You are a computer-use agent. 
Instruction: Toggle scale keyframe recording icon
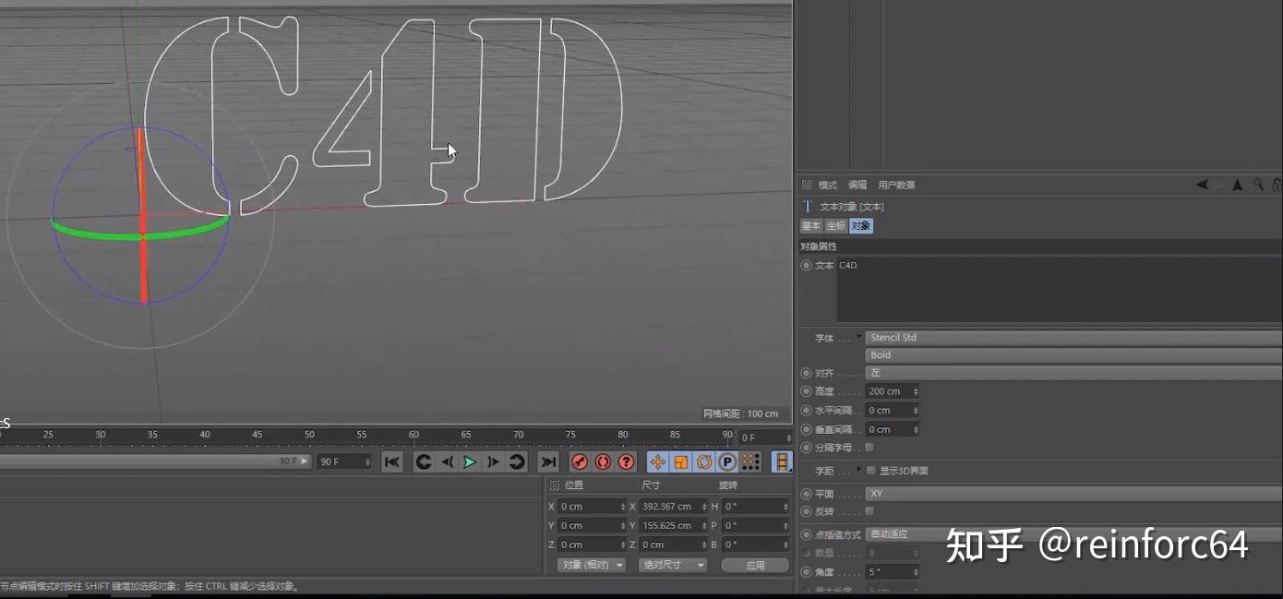pos(683,461)
